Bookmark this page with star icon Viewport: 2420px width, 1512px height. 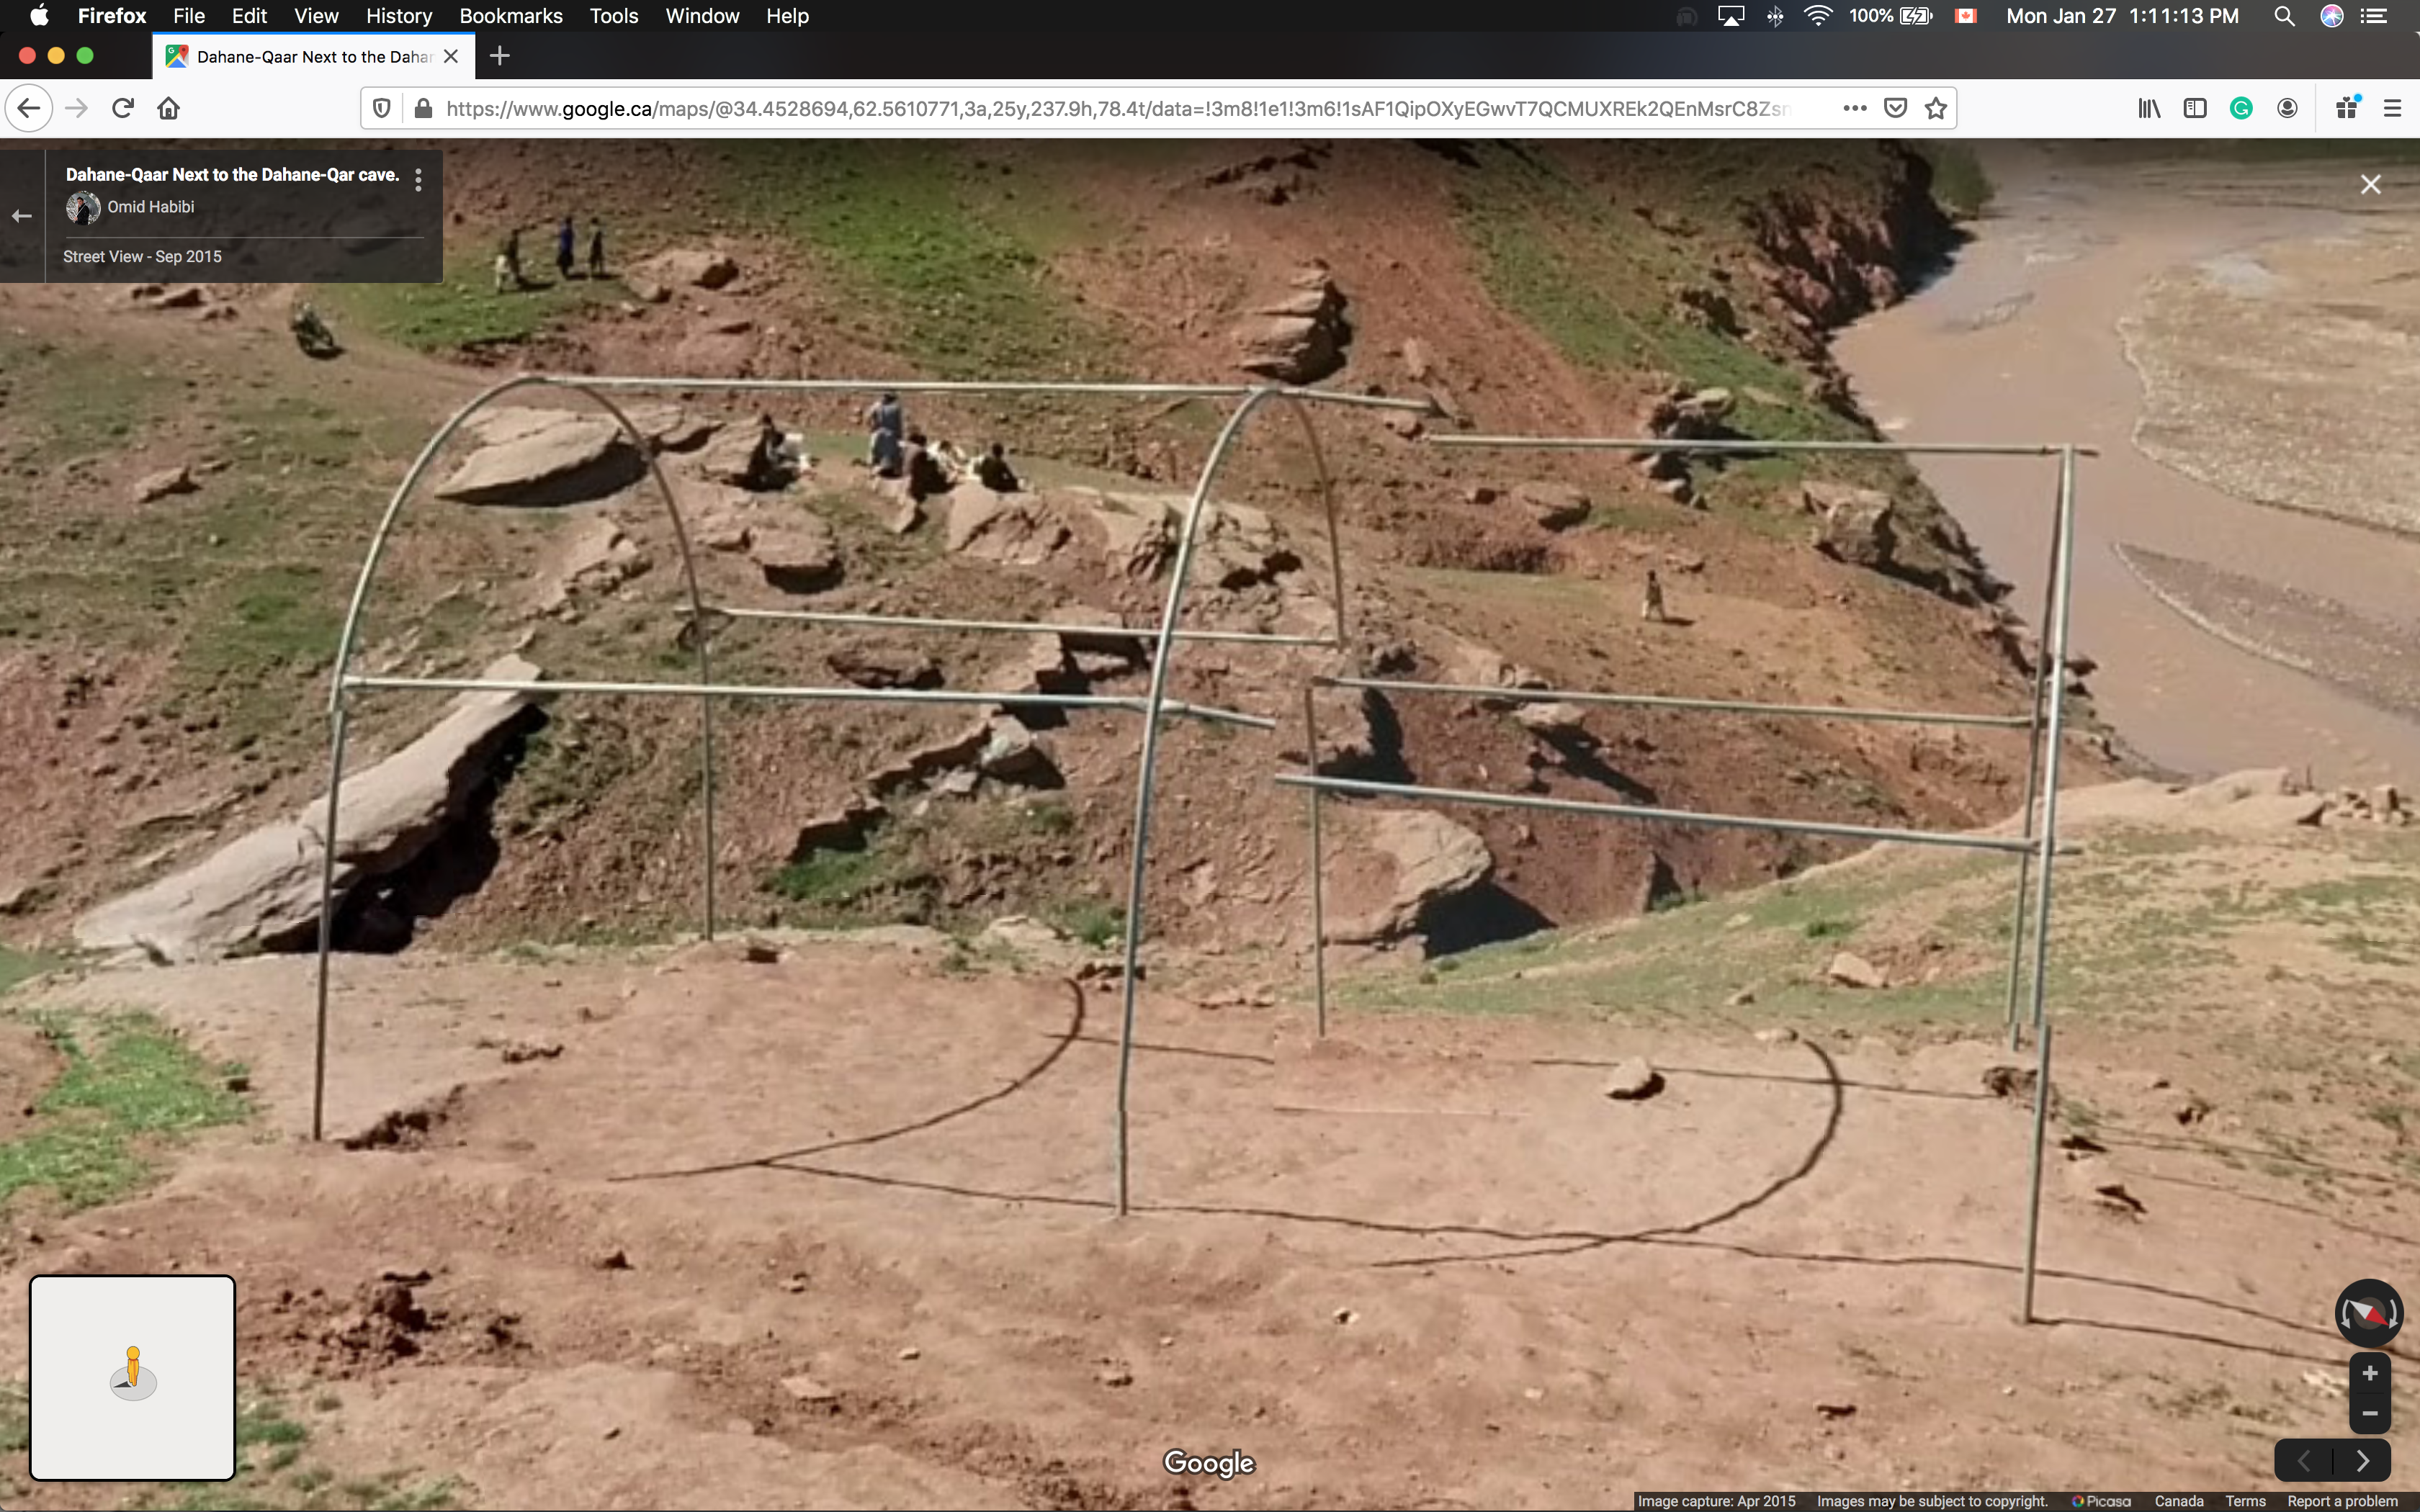pyautogui.click(x=1936, y=108)
